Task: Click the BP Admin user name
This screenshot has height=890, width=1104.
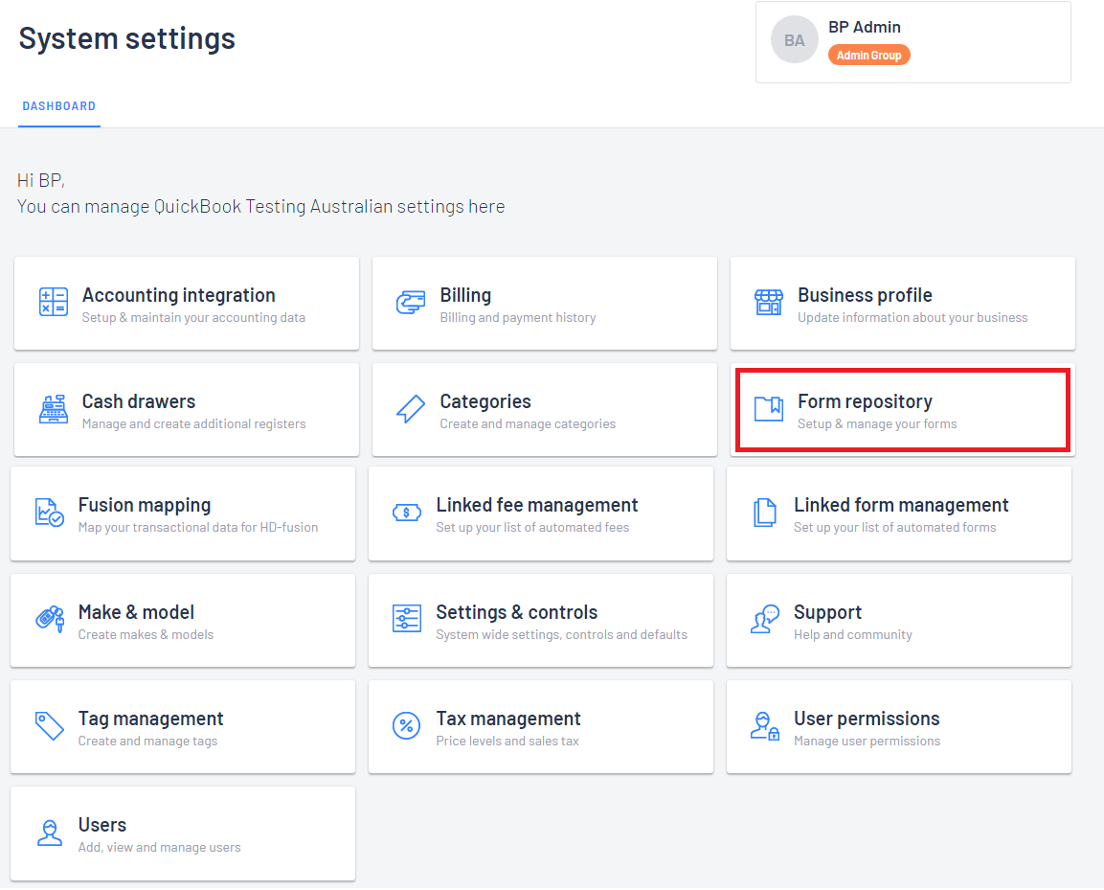Action: 865,28
